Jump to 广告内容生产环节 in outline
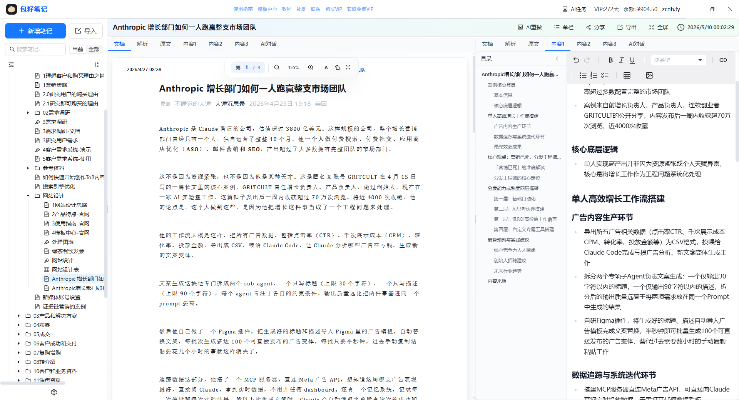The height and width of the screenshot is (400, 739). 512,126
